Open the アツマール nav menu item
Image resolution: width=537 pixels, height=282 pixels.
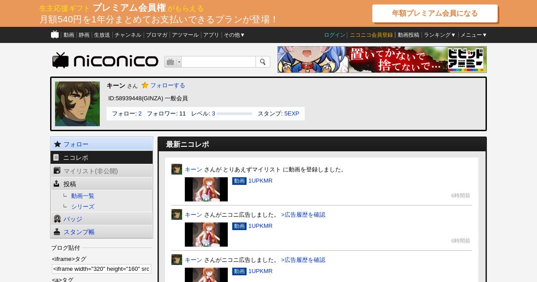tap(185, 35)
